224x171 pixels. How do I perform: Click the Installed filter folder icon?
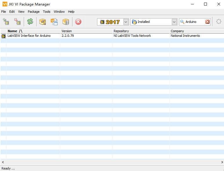pos(134,22)
